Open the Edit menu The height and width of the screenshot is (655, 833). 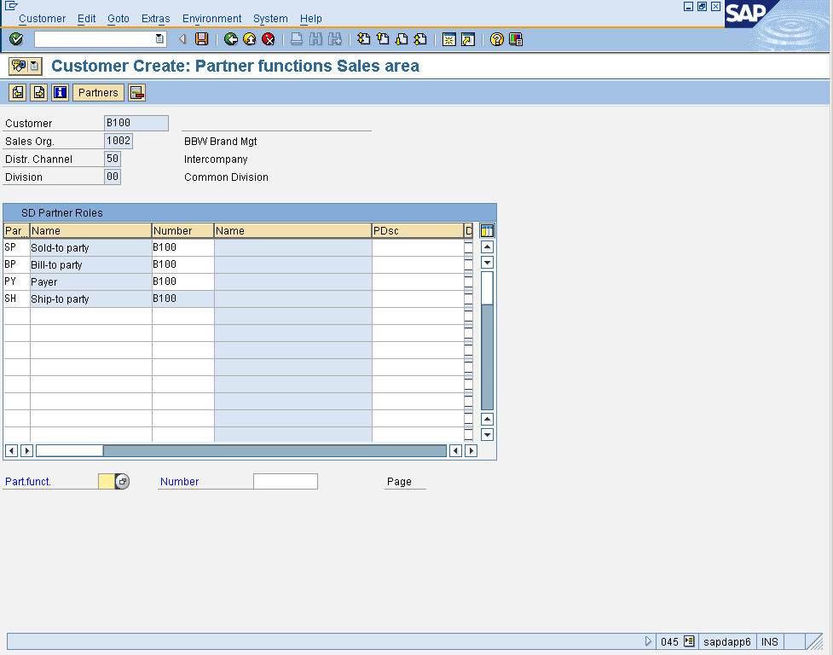87,19
